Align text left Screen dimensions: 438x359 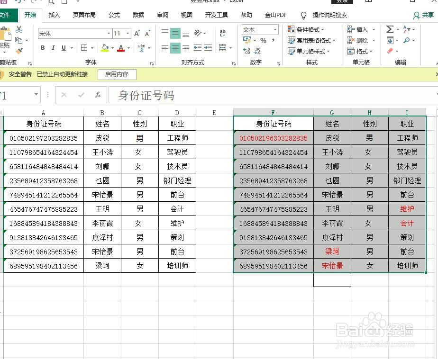pos(165,48)
